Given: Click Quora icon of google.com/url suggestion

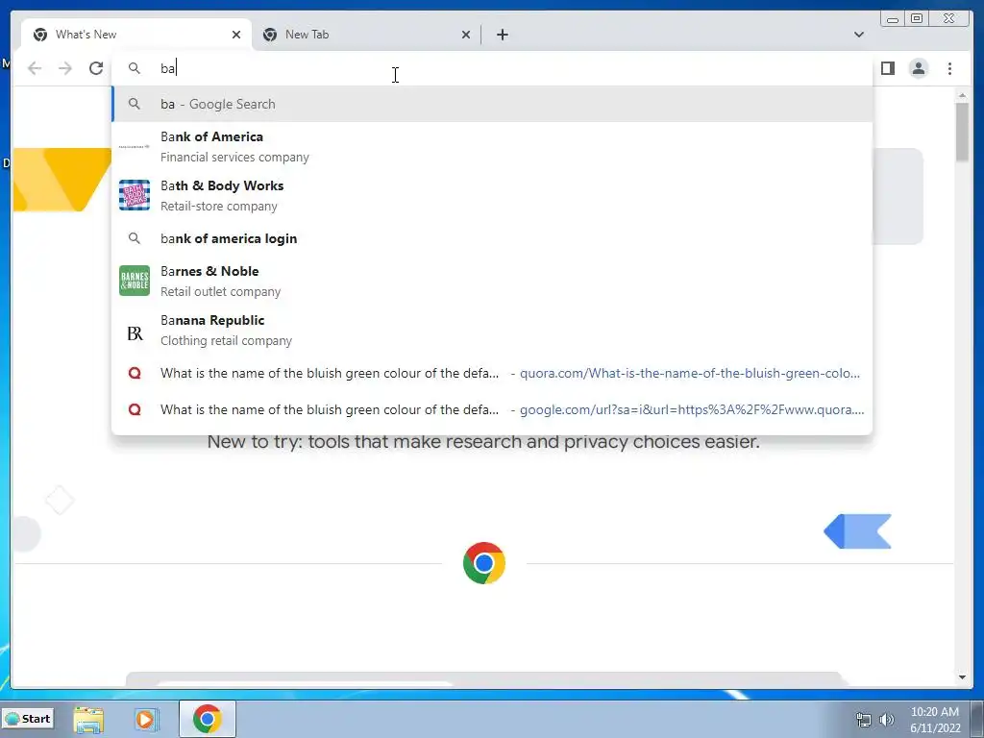Looking at the screenshot, I should pos(135,409).
